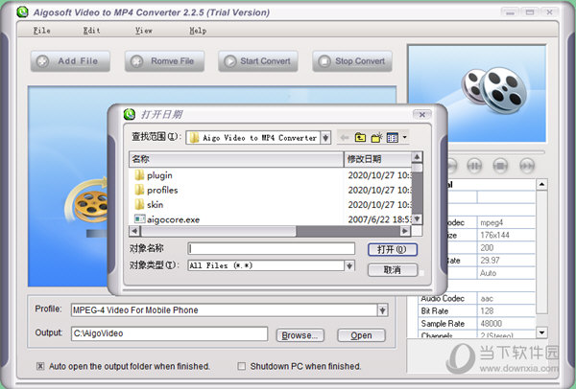The image size is (576, 389).
Task: Open the Help menu
Action: point(198,31)
